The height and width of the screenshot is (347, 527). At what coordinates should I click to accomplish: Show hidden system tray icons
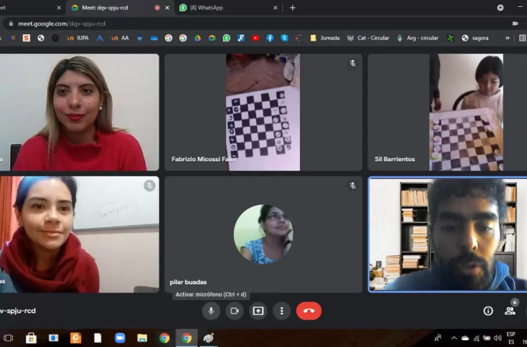point(454,338)
